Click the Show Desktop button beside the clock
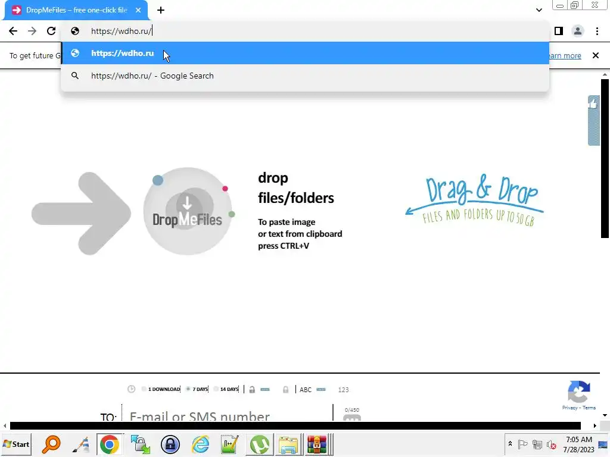Image resolution: width=610 pixels, height=457 pixels. coord(604,444)
